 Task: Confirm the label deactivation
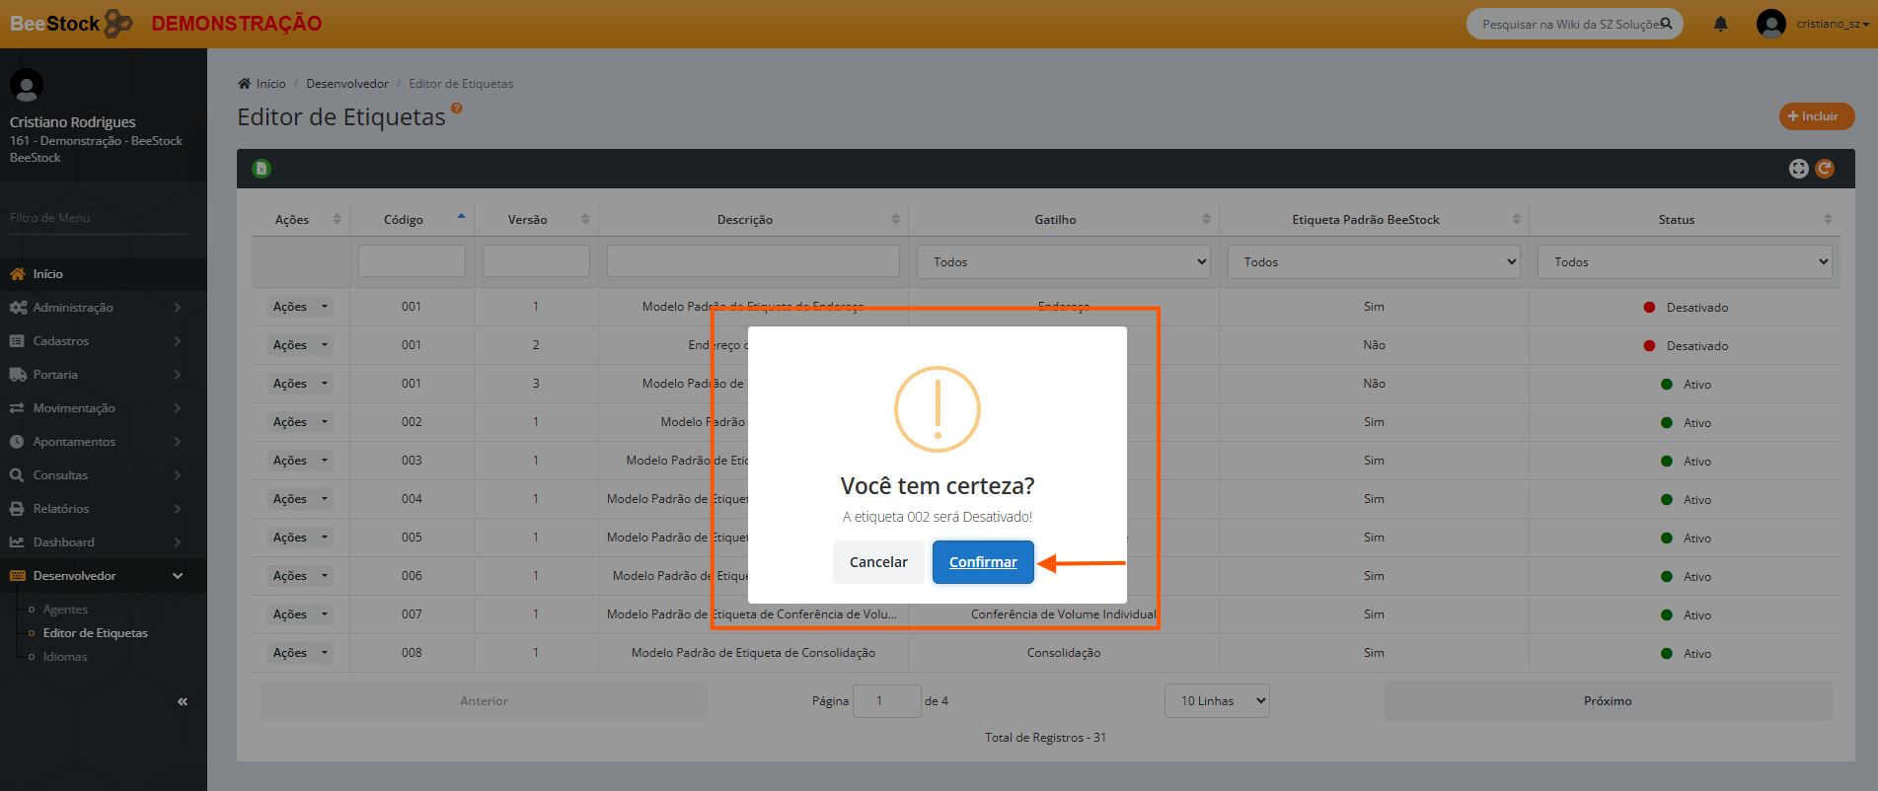pos(982,562)
